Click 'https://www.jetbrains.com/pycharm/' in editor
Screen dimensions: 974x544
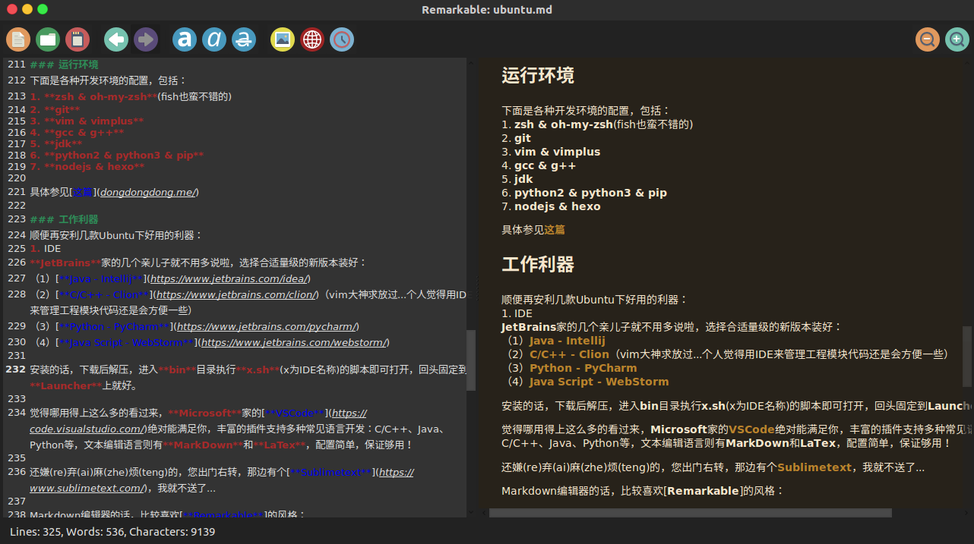coord(266,327)
